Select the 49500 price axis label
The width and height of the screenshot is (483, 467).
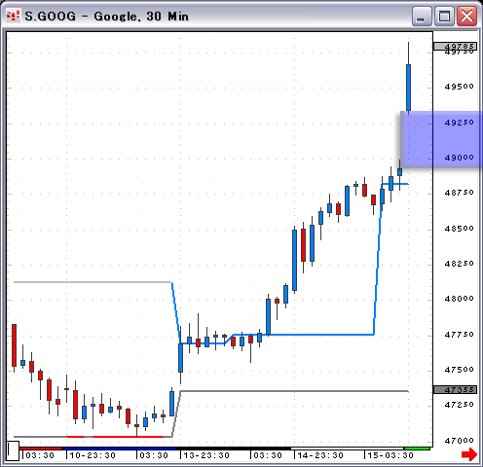click(459, 87)
